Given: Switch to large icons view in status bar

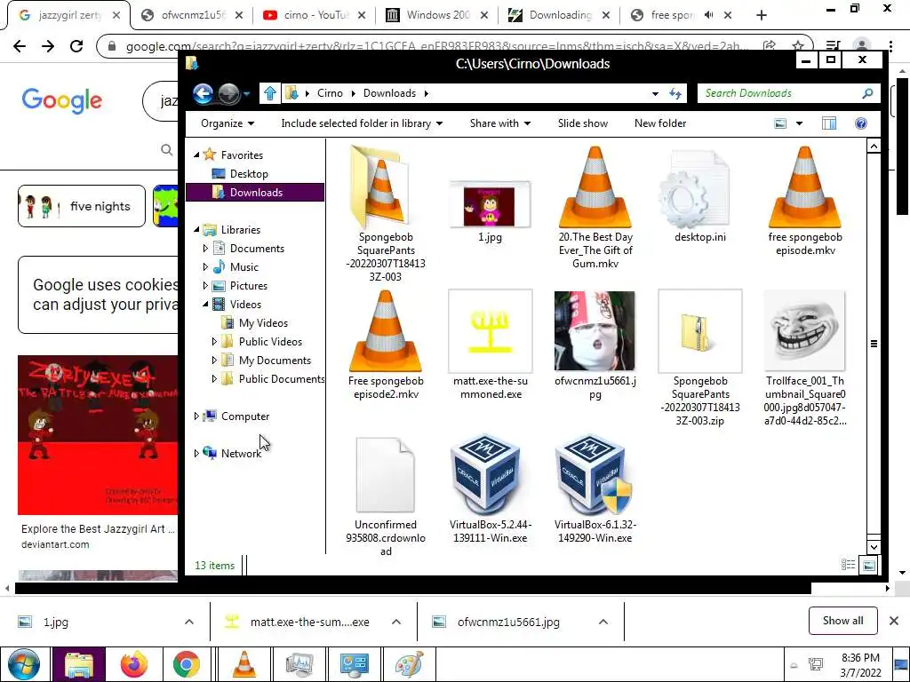Looking at the screenshot, I should 868,565.
